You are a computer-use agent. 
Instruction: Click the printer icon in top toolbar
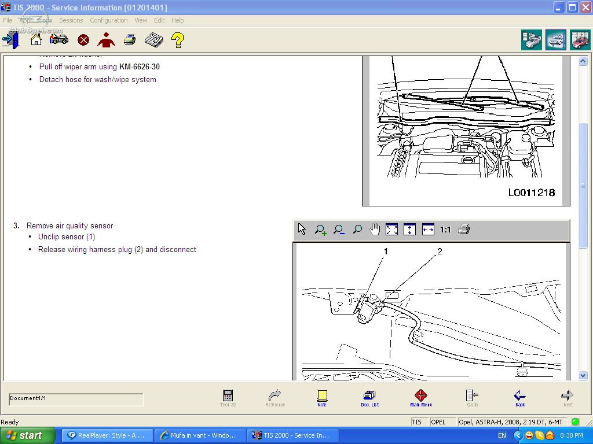coord(130,40)
